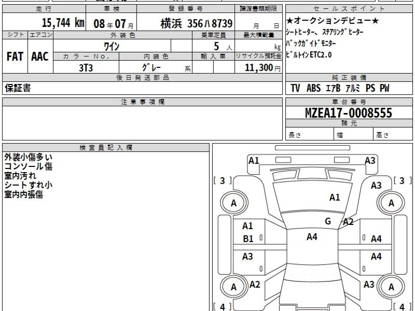Viewport: 415px width, 311px height.
Task: Select the FAT shift value
Action: (15, 57)
